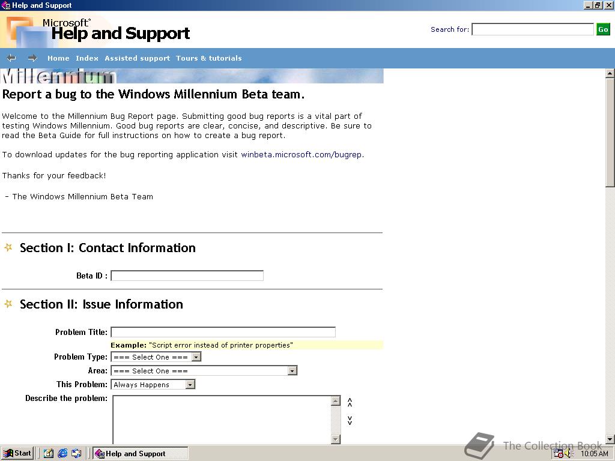Select Help and Support taskbar button
Screen dimensions: 615x461
(141, 454)
